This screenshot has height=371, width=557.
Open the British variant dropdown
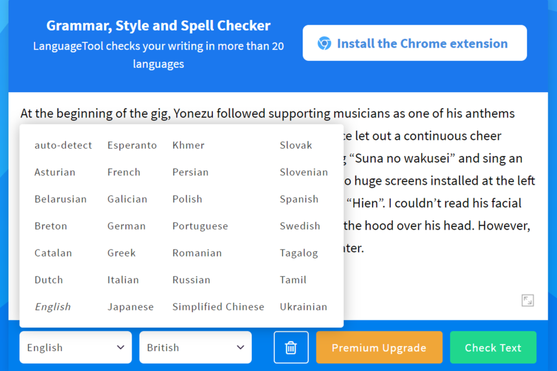click(x=195, y=347)
